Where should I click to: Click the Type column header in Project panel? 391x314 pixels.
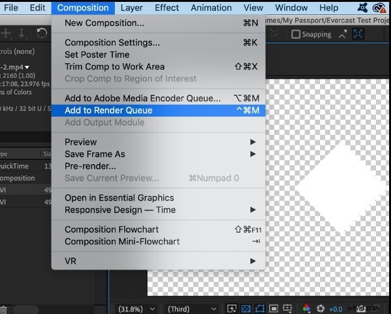[x=20, y=154]
